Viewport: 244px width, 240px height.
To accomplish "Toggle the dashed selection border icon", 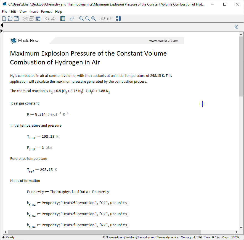I will 109,19.
